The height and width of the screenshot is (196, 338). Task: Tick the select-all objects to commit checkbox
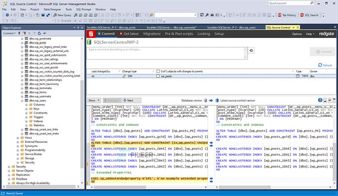(158, 71)
